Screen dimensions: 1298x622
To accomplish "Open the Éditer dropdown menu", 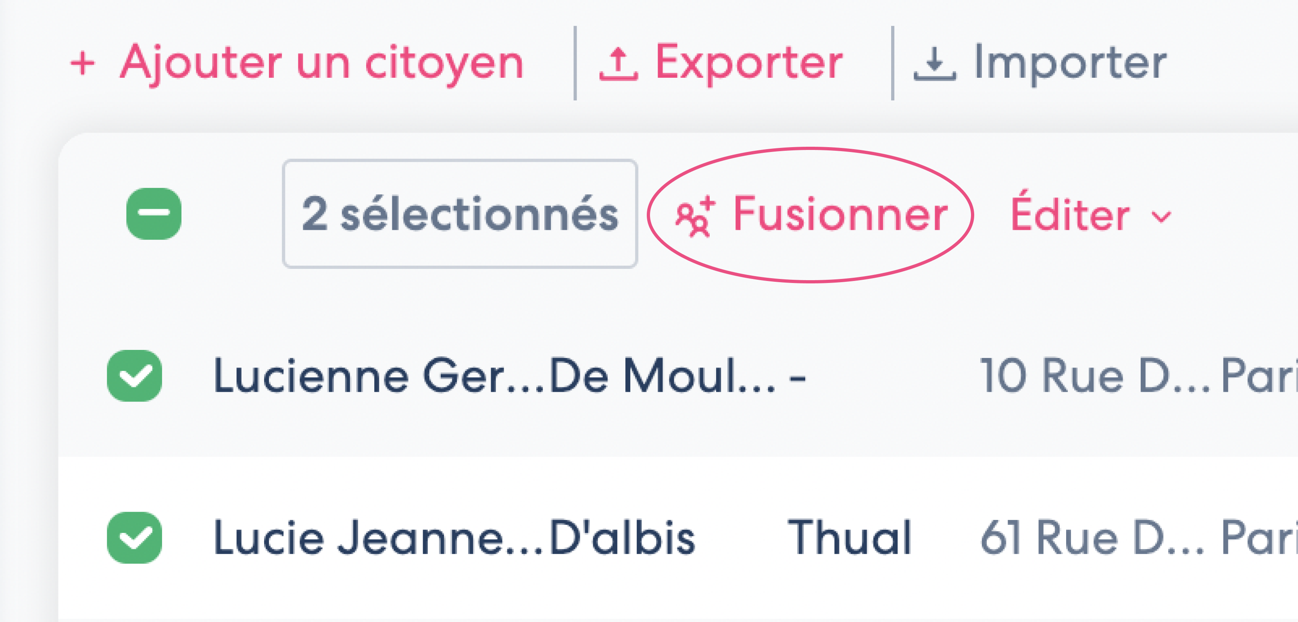I will coord(1091,215).
